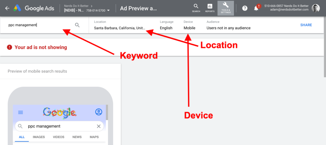Click the mobile preview scrollbar
The width and height of the screenshot is (326, 145).
click(x=107, y=112)
